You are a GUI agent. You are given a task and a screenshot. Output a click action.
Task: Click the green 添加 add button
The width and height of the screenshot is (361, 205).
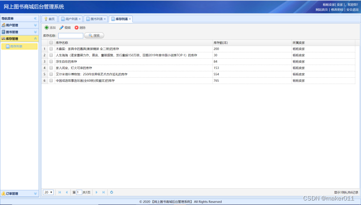point(50,28)
